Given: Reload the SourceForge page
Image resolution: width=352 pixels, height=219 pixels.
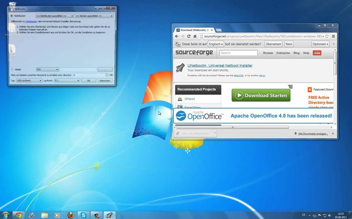Looking at the screenshot, I should (189, 36).
